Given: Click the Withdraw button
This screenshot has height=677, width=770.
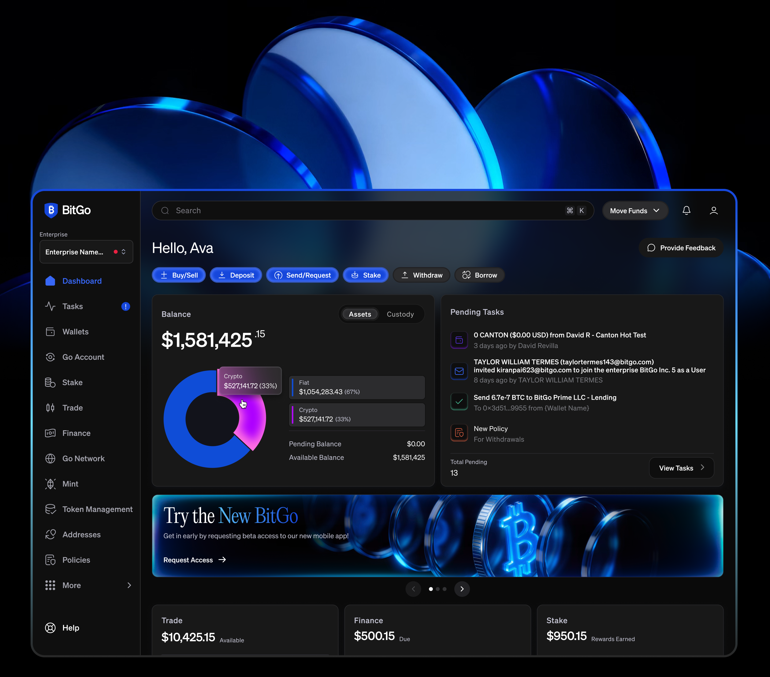Looking at the screenshot, I should click(x=422, y=275).
